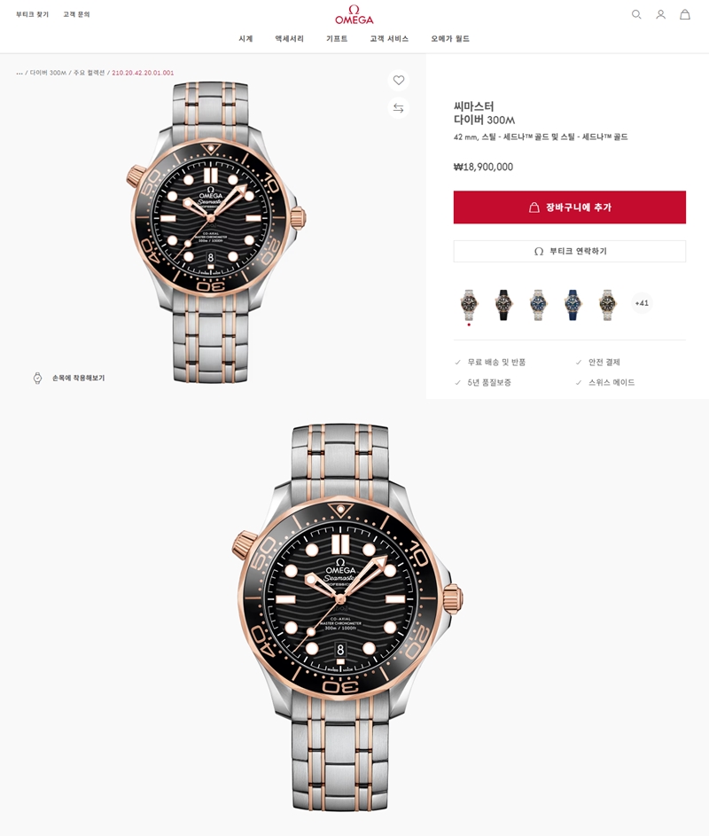This screenshot has width=709, height=836.
Task: Open the 고객 서비스 menu
Action: (x=389, y=38)
